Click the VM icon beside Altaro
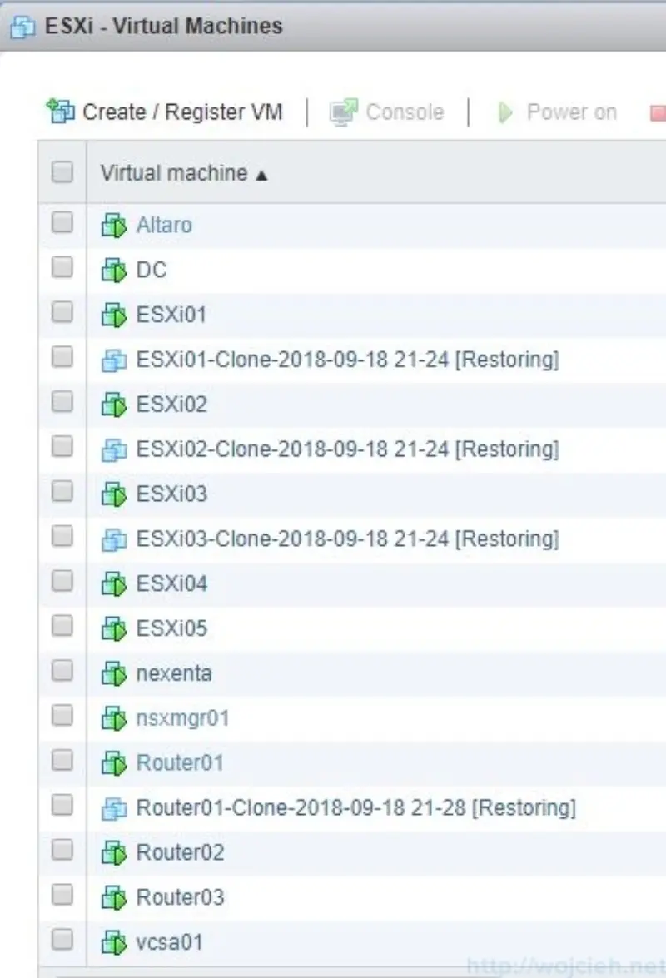This screenshot has height=978, width=666. click(x=113, y=224)
